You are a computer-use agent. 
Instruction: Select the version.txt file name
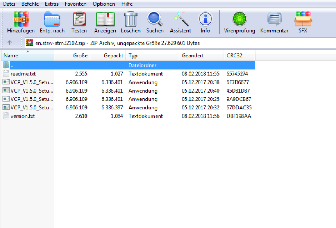click(x=23, y=116)
